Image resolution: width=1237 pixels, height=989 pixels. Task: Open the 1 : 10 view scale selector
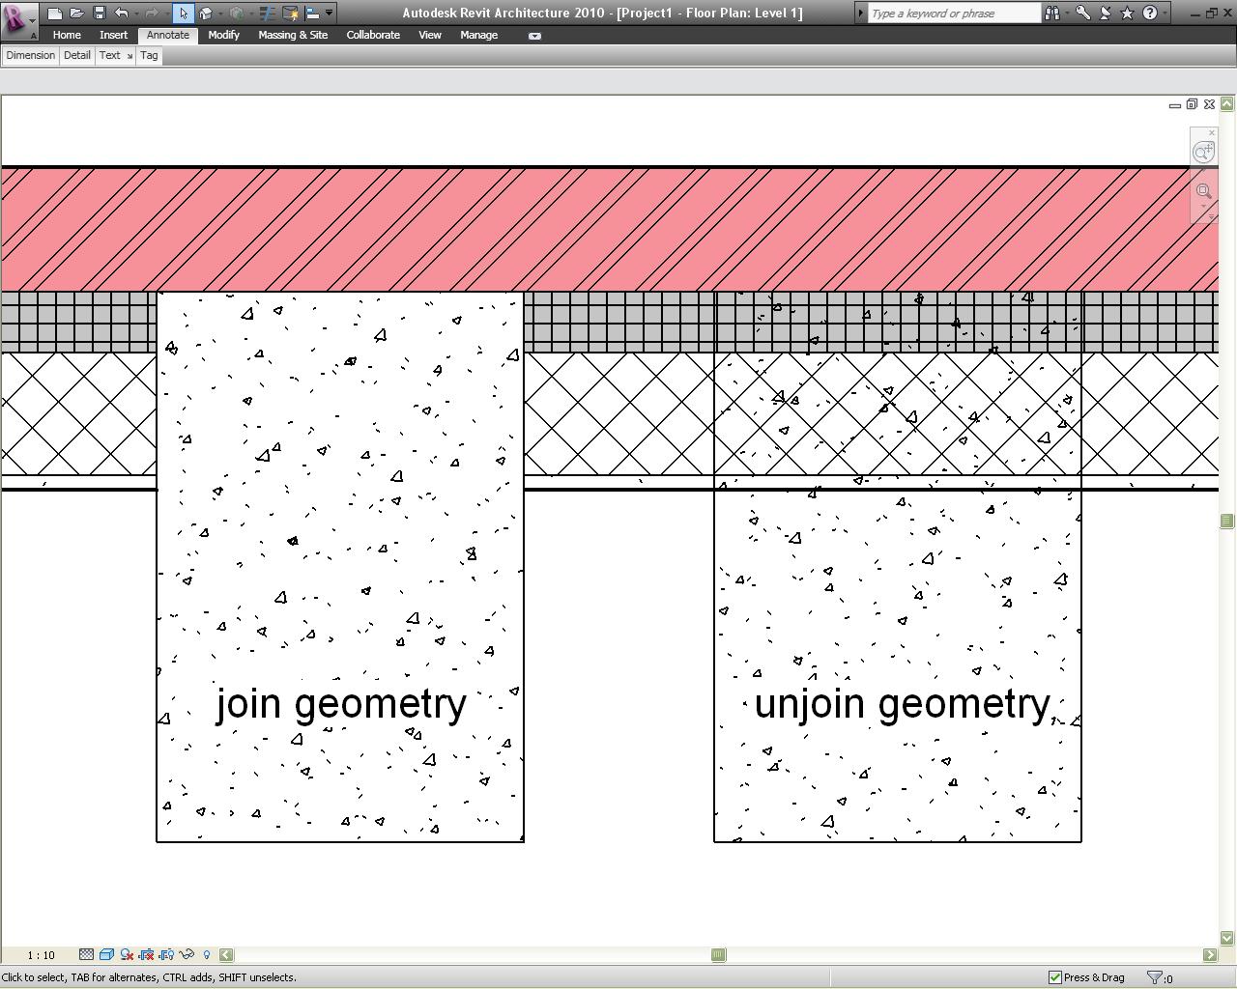click(x=41, y=955)
